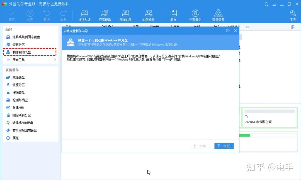Viewport: 301px width, 180px height.
Task: Click the refresh icon in the titlebar
Action: (x=266, y=4)
